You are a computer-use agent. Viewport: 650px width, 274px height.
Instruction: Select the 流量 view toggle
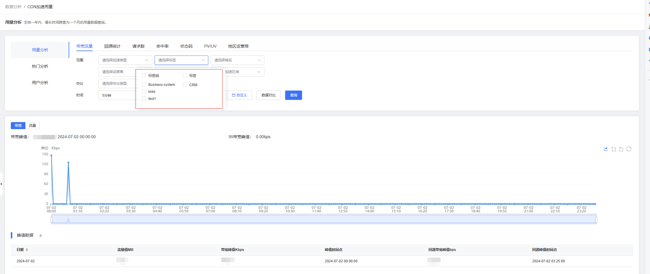click(x=32, y=126)
